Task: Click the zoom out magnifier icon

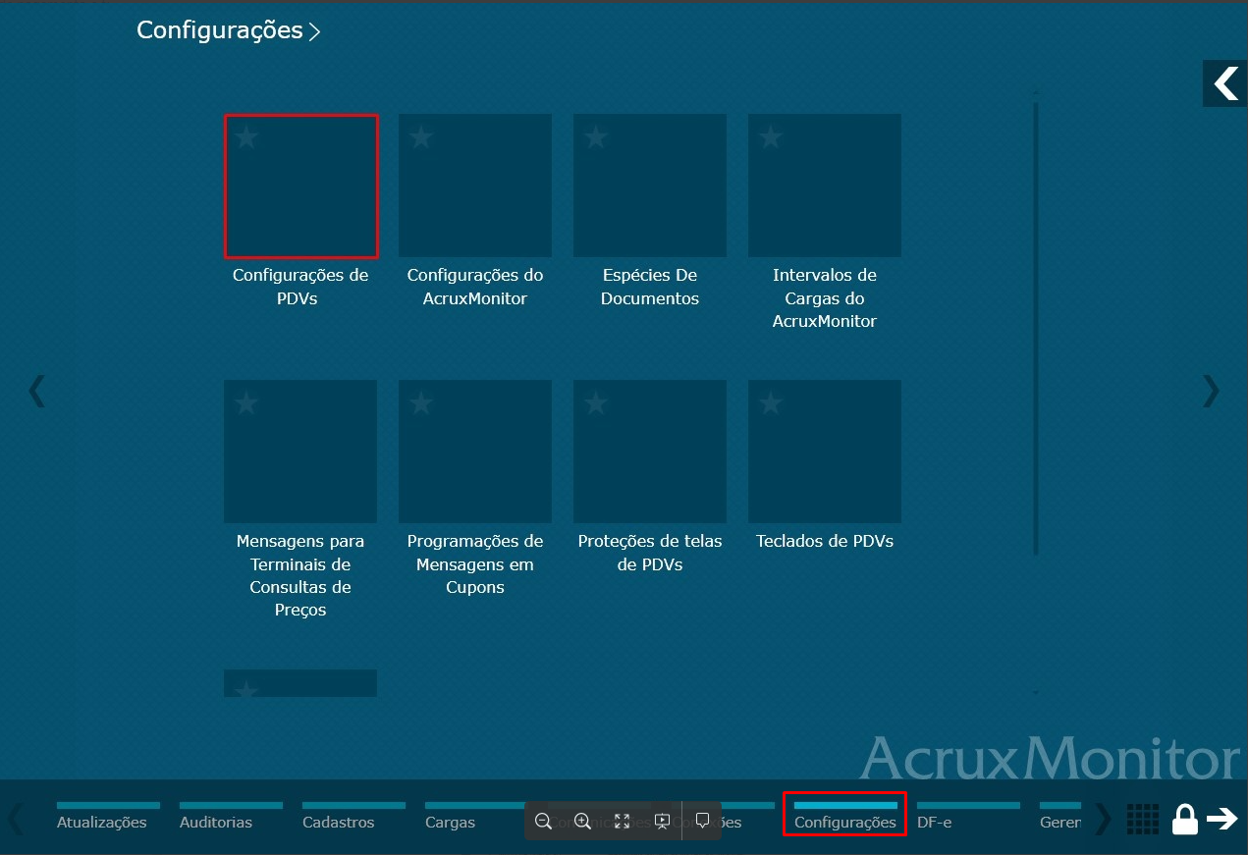Action: [x=543, y=821]
